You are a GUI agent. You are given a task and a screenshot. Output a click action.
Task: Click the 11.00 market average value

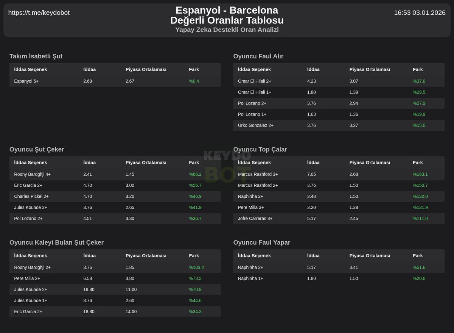(x=131, y=289)
